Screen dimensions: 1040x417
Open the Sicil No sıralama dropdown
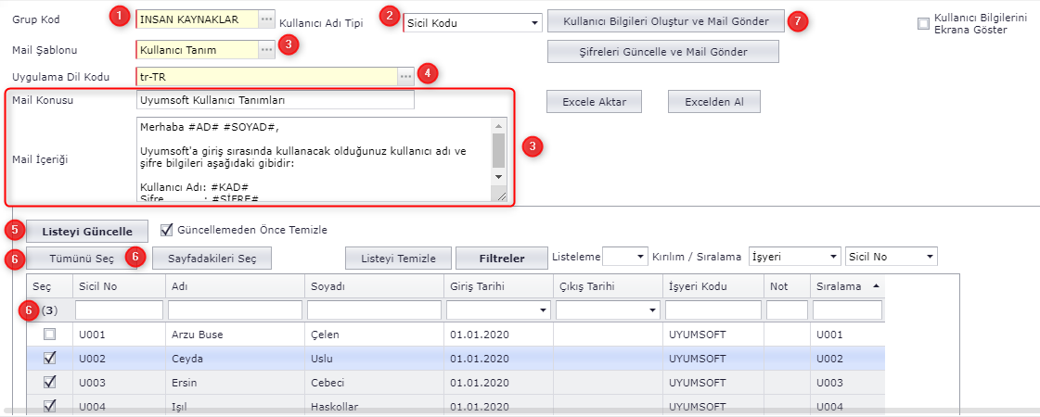(929, 256)
